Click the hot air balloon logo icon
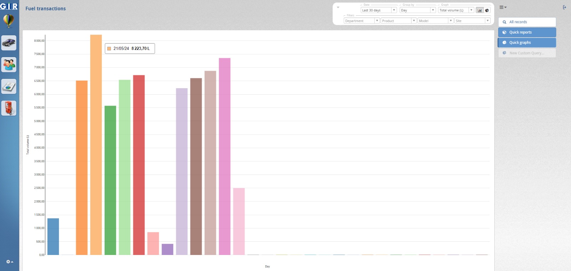The height and width of the screenshot is (271, 571). click(x=9, y=21)
